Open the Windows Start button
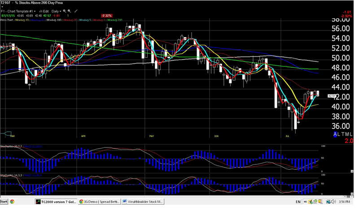The height and width of the screenshot is (224, 359). [x=4, y=202]
